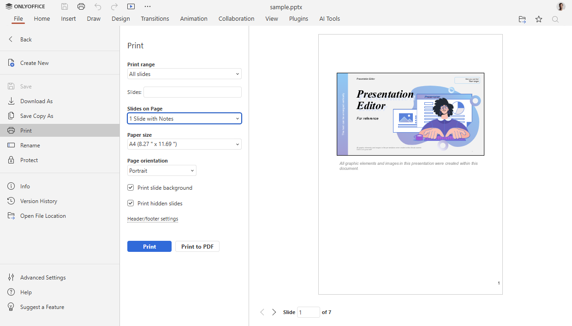The width and height of the screenshot is (572, 326).
Task: Click the Version History clock icon
Action: [x=11, y=201]
